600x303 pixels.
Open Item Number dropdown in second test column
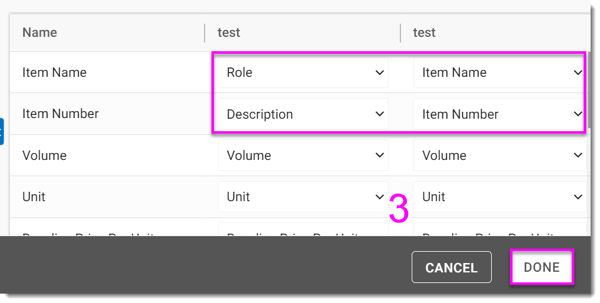pyautogui.click(x=499, y=114)
